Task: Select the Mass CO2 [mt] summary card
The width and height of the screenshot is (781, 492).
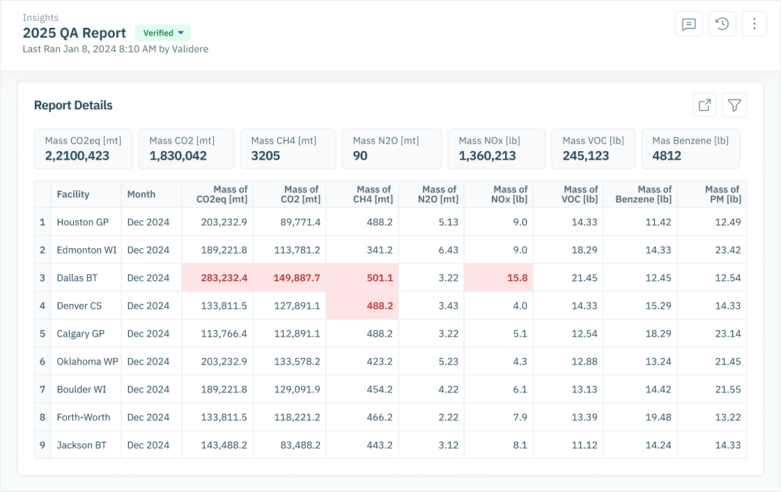Action: [186, 149]
